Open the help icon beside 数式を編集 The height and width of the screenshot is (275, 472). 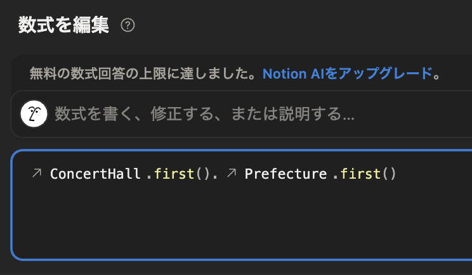(x=128, y=25)
